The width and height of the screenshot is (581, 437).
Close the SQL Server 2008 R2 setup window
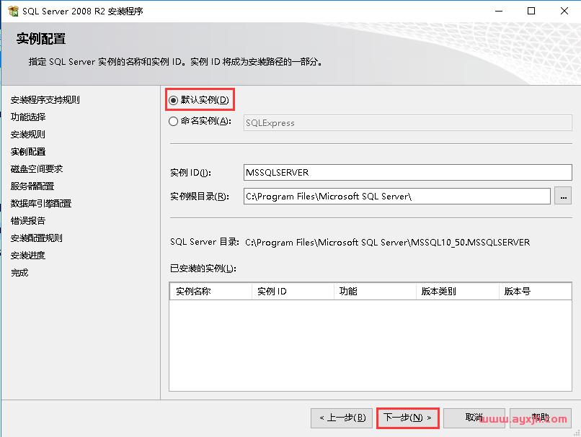[564, 11]
